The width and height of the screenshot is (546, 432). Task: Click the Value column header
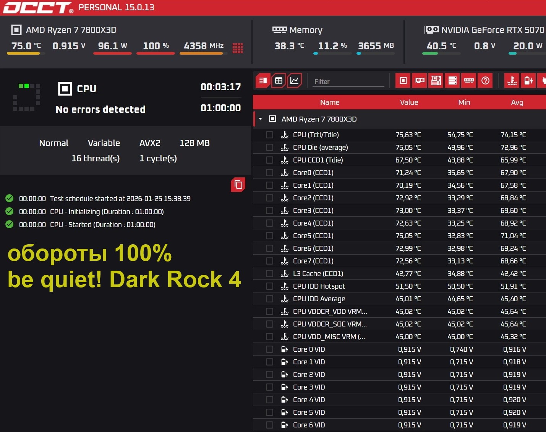pos(409,102)
